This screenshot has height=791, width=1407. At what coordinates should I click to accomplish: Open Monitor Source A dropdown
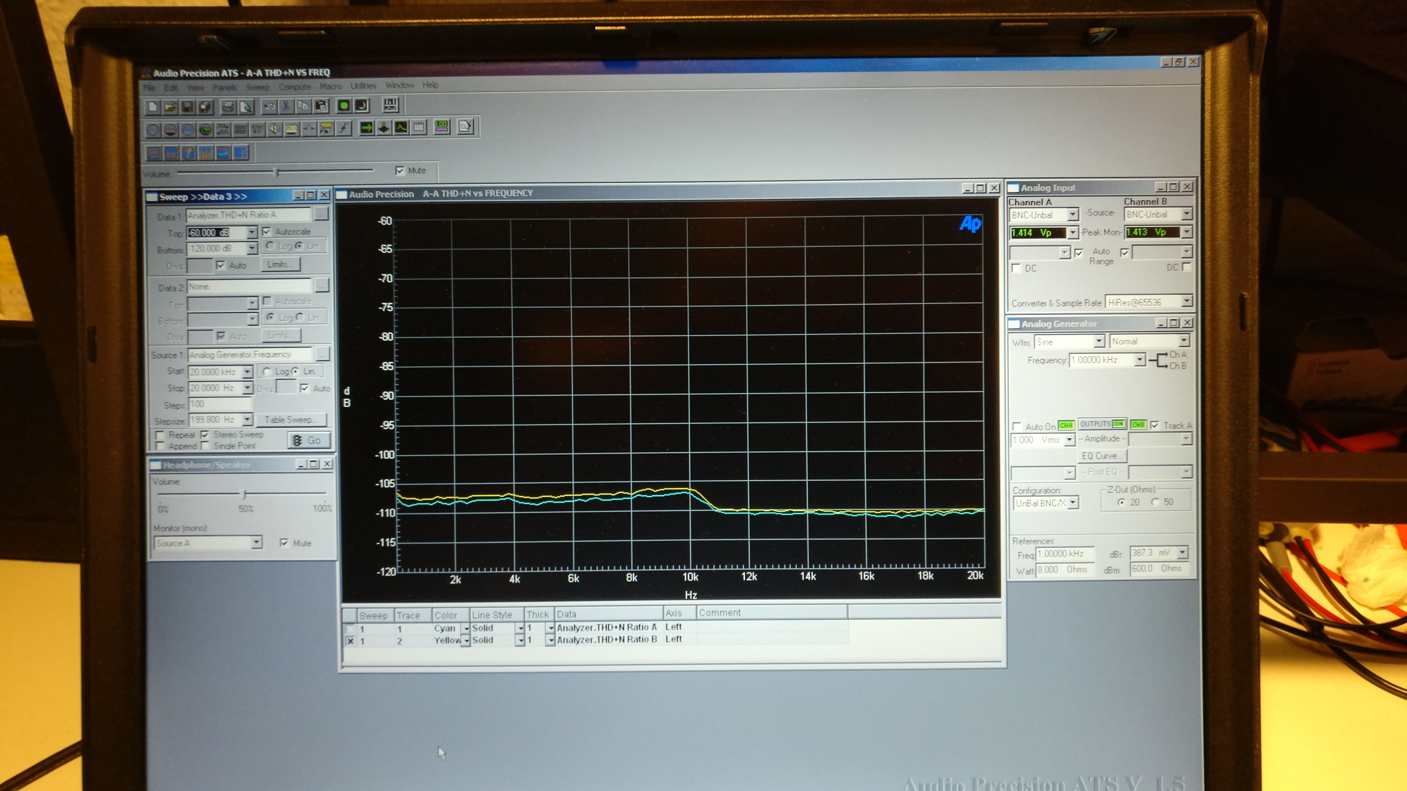tap(256, 542)
